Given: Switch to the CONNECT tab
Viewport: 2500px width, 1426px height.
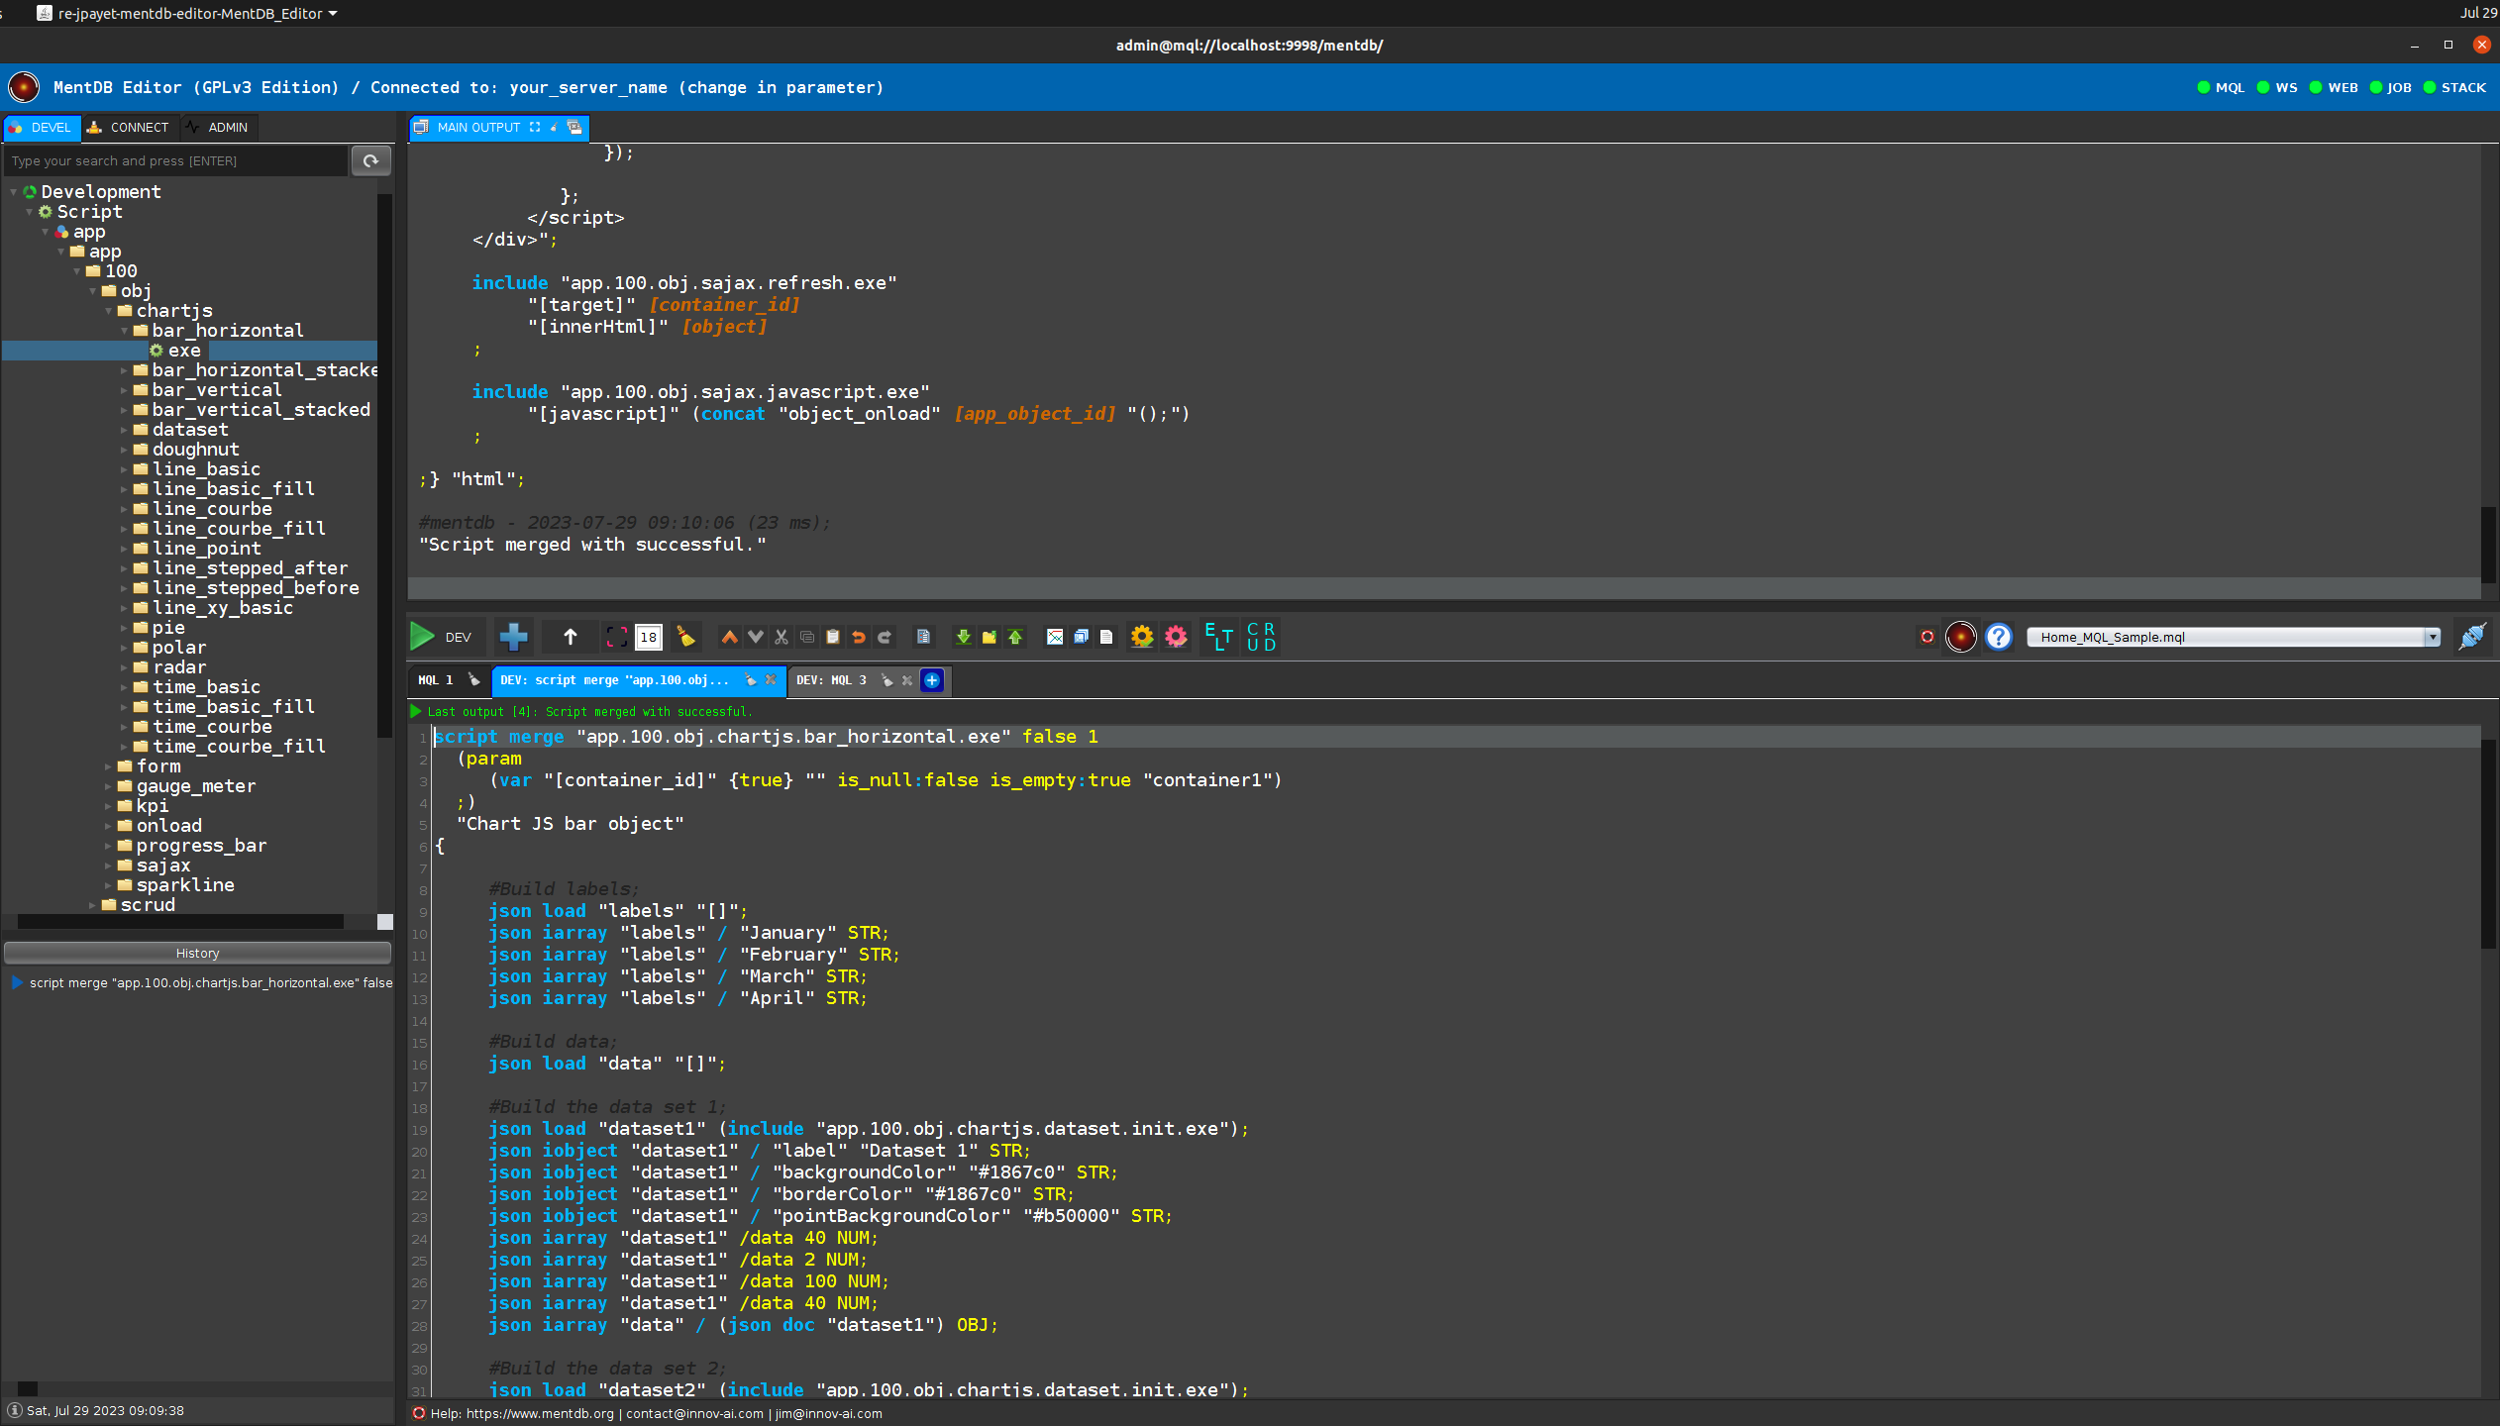Looking at the screenshot, I should coord(129,127).
